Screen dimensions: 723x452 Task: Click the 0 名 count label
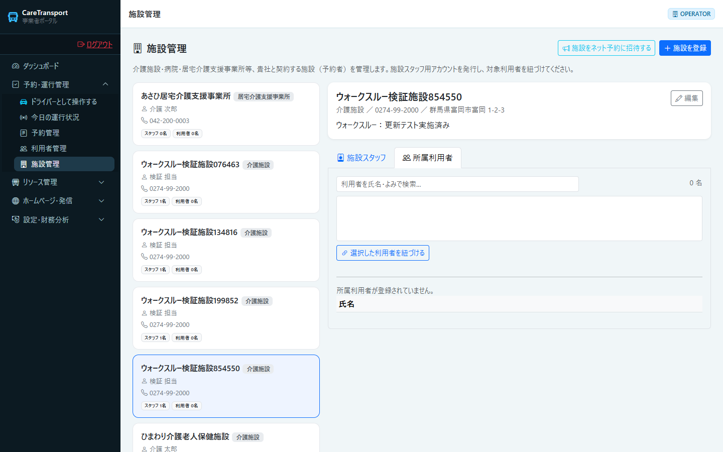(695, 183)
